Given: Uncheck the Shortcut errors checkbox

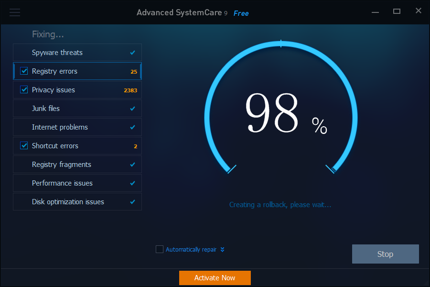Looking at the screenshot, I should (x=24, y=145).
